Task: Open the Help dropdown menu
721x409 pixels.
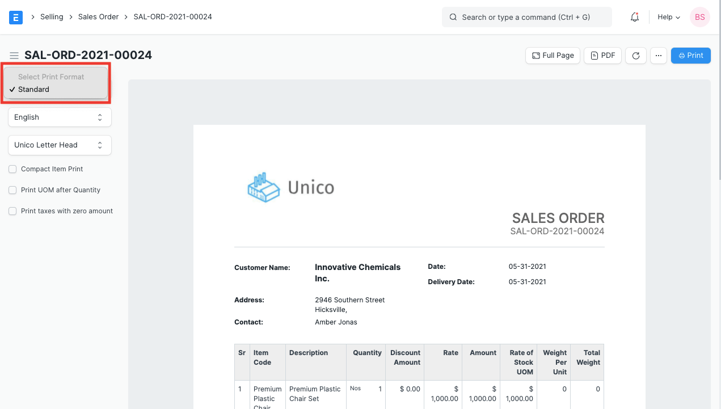Action: click(x=668, y=17)
